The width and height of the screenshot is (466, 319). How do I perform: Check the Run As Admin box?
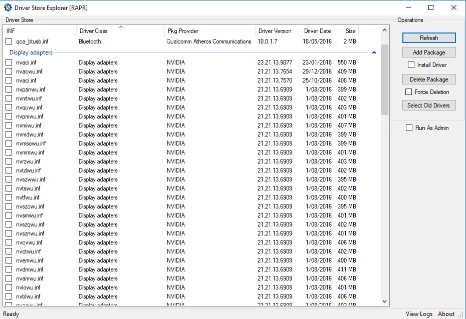409,128
